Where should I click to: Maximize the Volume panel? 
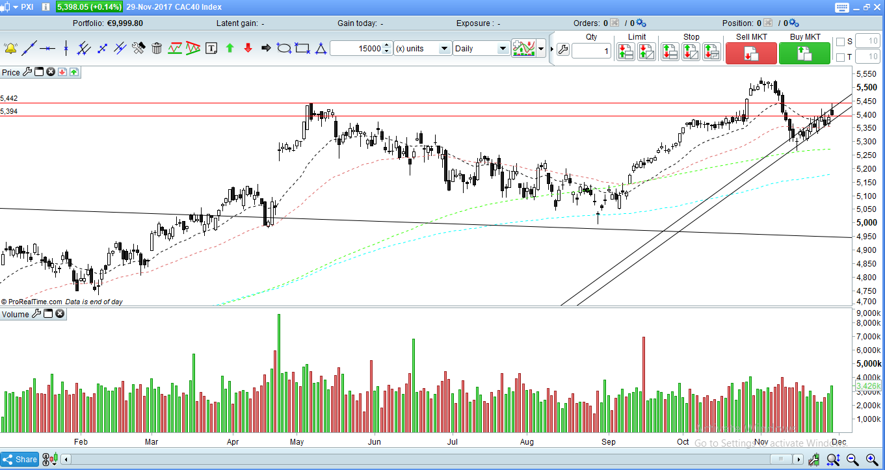coord(47,314)
